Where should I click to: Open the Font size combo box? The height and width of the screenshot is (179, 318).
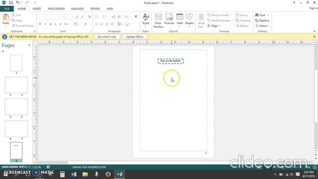click(x=70, y=17)
